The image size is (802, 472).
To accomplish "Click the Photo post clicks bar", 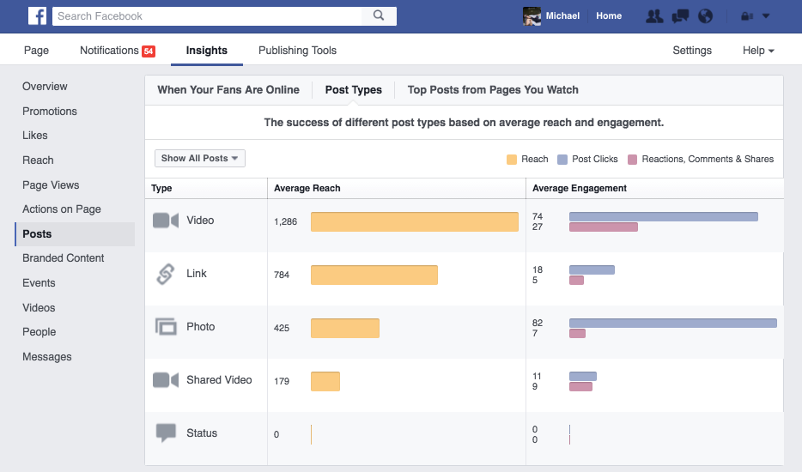I will (673, 323).
